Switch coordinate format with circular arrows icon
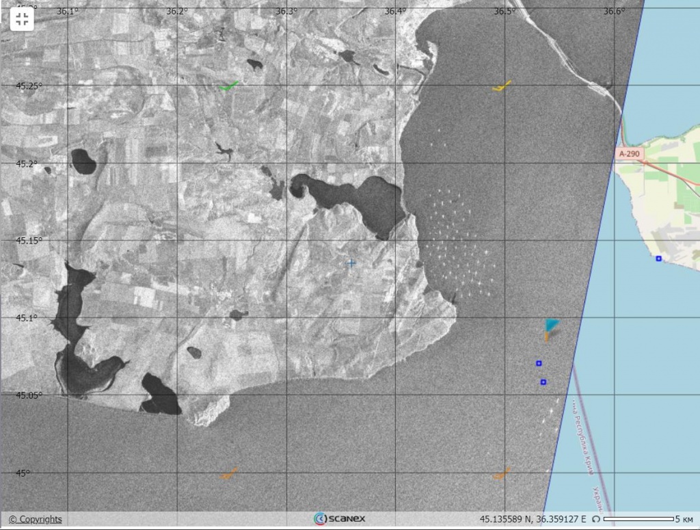 [595, 519]
